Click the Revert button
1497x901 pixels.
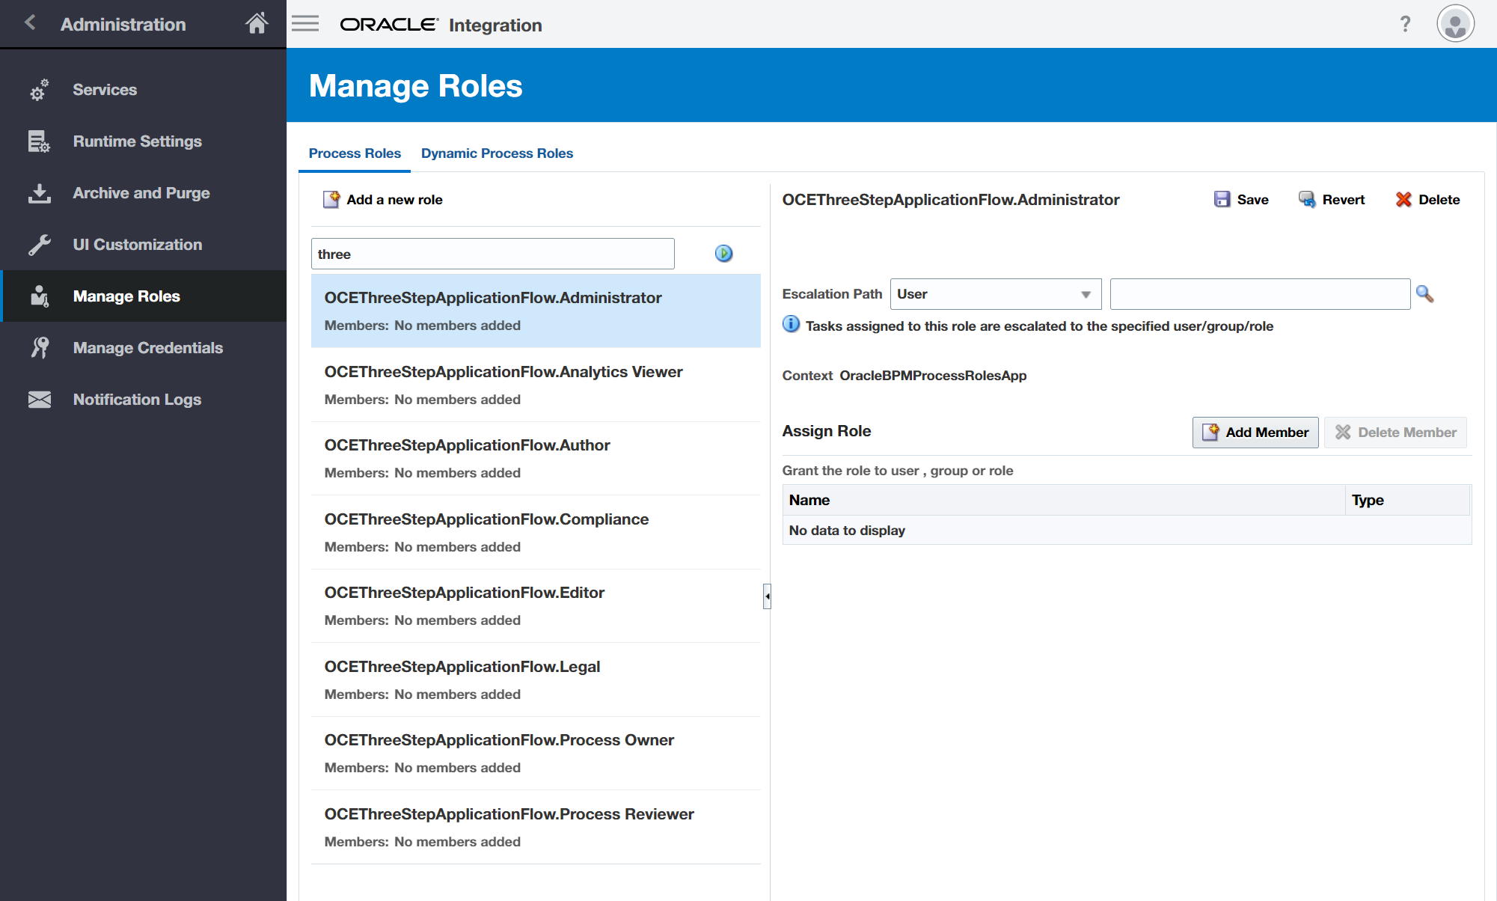pos(1332,199)
